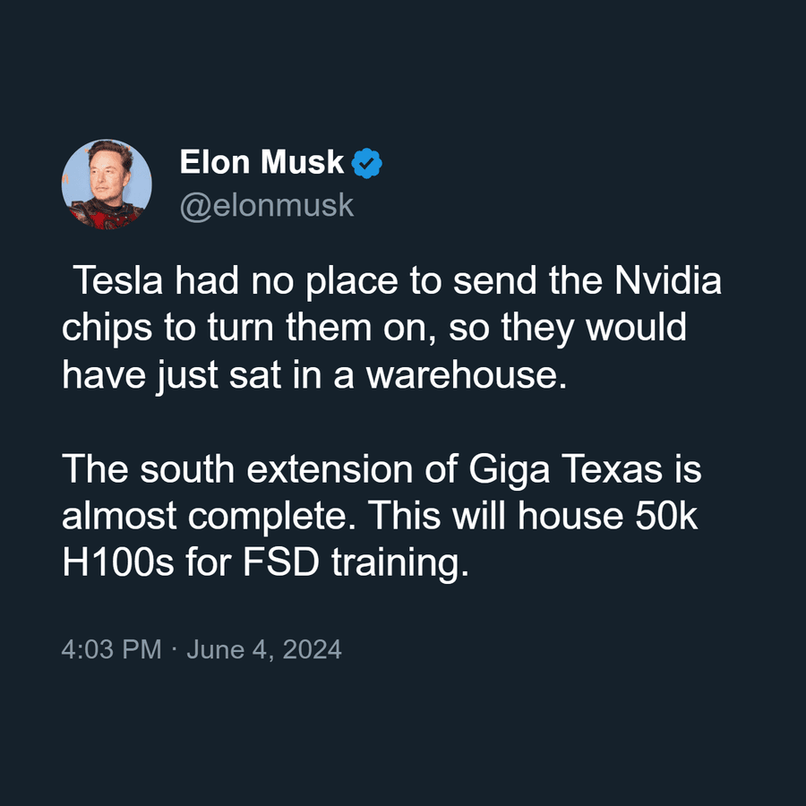
Task: Click the June 4, 2024 date
Action: (x=264, y=649)
